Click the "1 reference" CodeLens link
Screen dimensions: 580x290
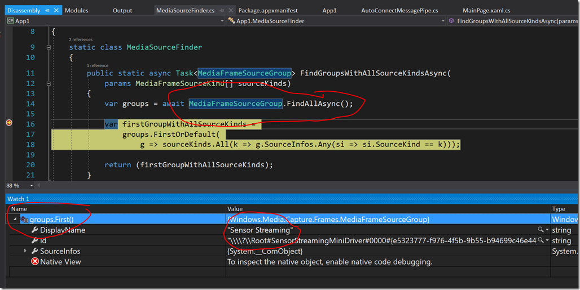point(98,65)
